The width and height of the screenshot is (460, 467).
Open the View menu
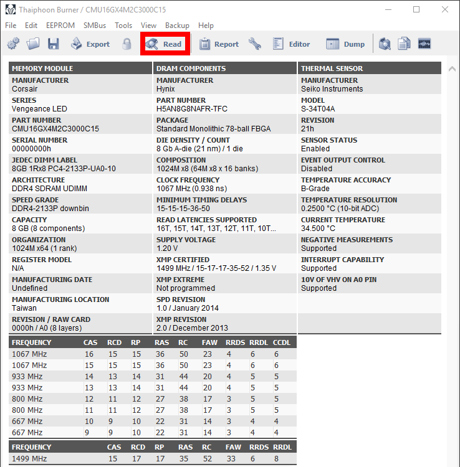pos(148,26)
